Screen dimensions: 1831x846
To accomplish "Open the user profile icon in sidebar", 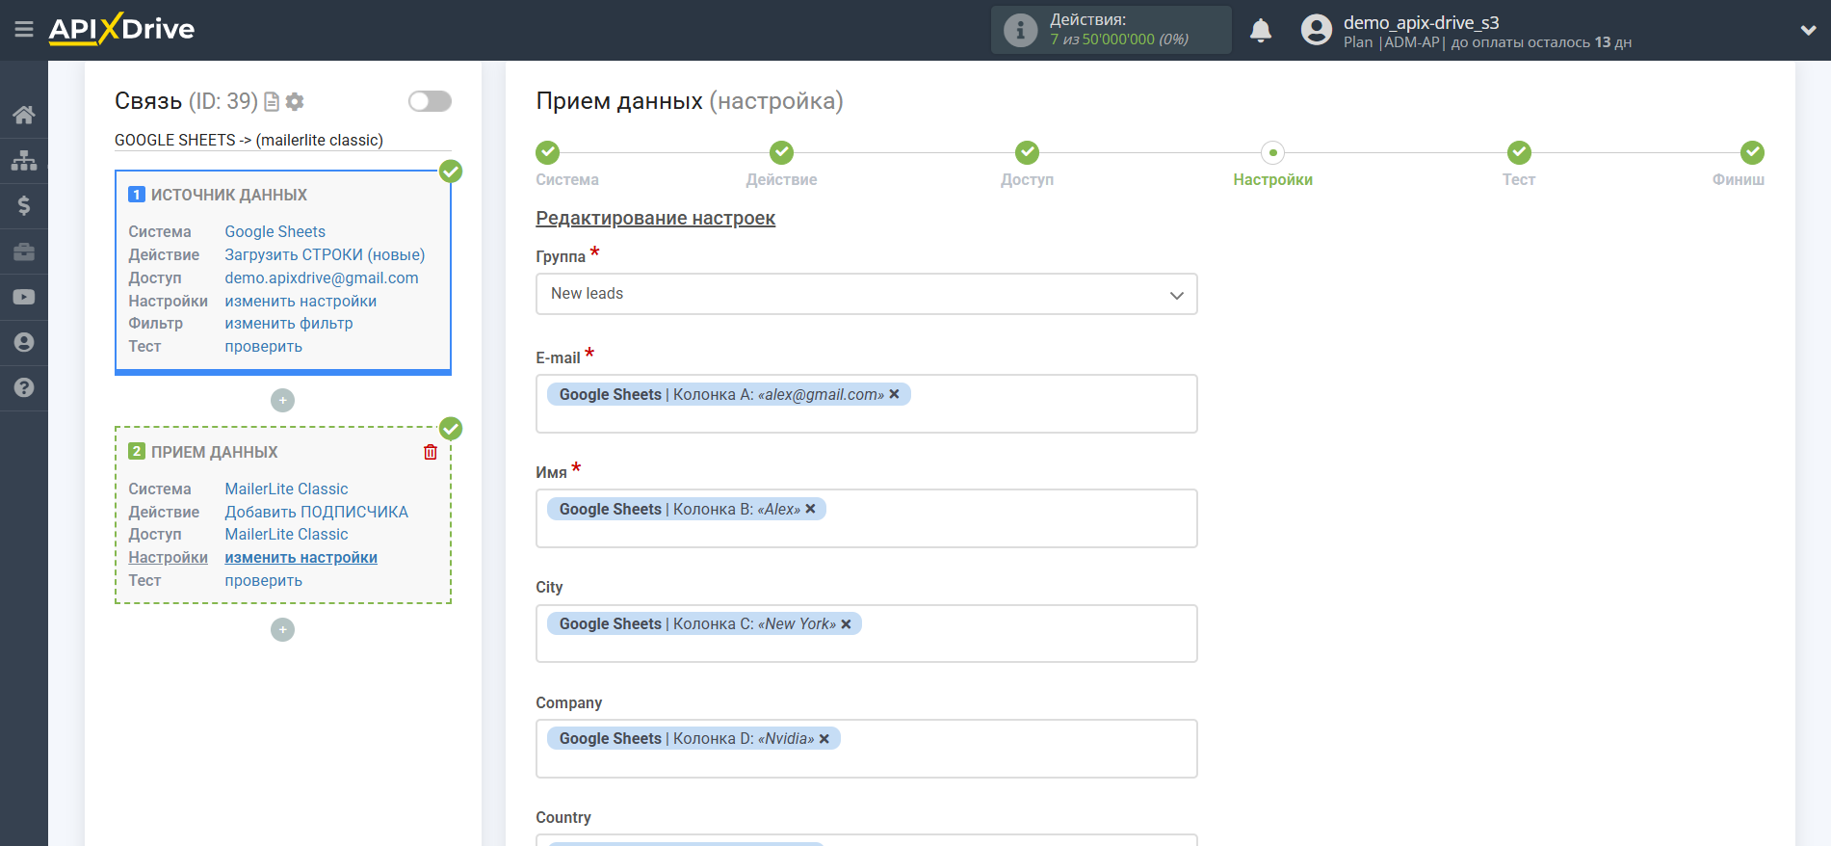I will tap(24, 342).
